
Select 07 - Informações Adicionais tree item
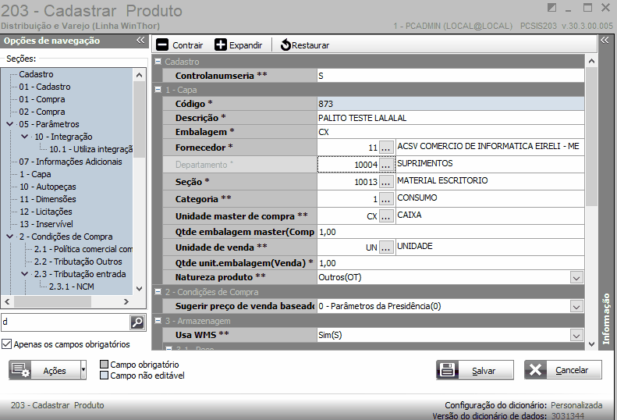(70, 162)
